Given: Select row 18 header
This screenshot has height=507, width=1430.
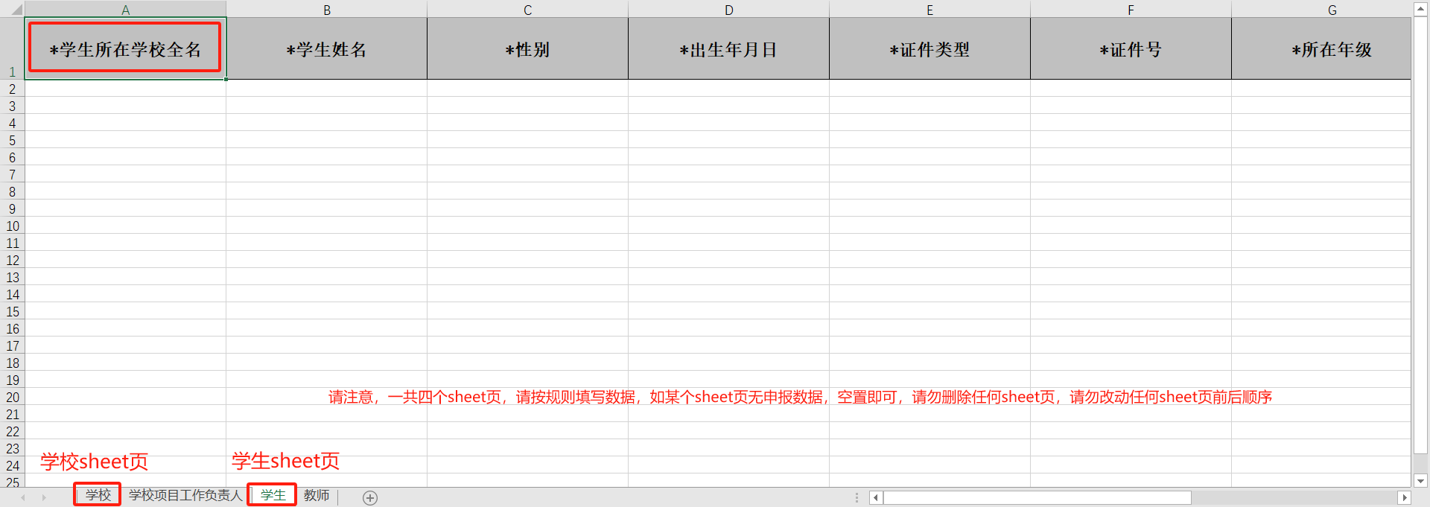Looking at the screenshot, I should click(13, 363).
